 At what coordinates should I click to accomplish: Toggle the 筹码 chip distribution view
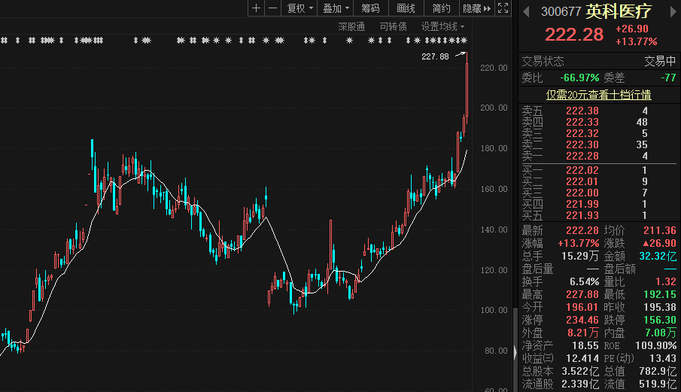click(370, 8)
